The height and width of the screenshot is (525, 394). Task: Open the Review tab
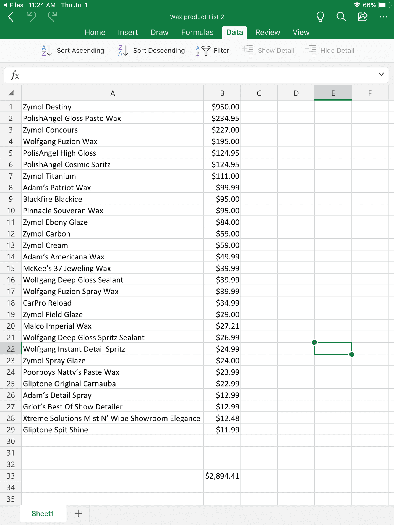[x=268, y=32]
